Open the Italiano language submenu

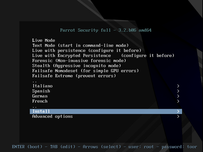[106, 86]
